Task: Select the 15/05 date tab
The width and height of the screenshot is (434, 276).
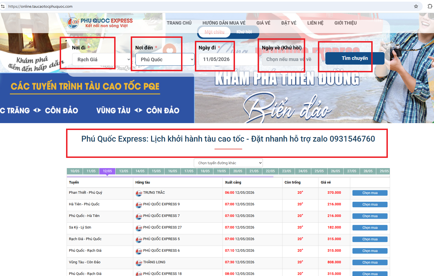Action: coord(156,171)
